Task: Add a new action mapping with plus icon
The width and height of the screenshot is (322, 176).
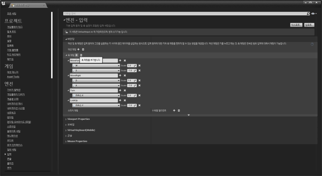Action: pyautogui.click(x=78, y=49)
